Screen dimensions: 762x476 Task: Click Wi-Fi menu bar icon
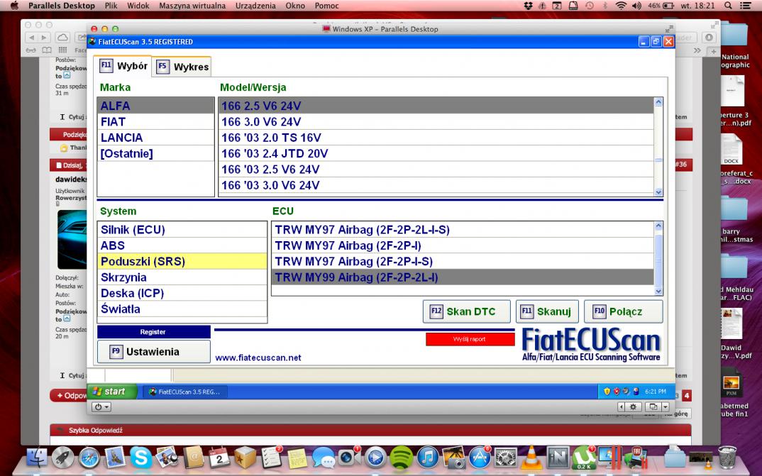coord(621,6)
